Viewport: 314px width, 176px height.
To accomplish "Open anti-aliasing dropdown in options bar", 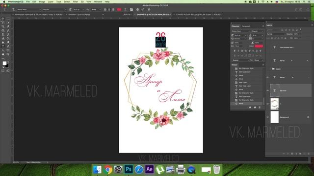I will 96,9.
